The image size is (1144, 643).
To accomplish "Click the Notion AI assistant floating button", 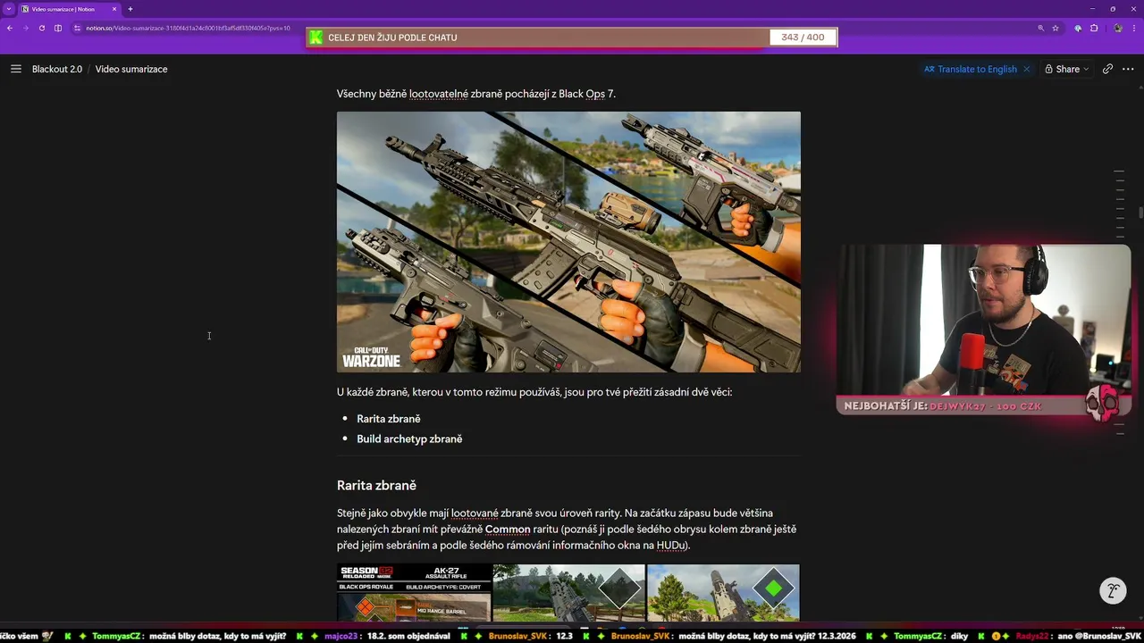I will pos(1113,590).
